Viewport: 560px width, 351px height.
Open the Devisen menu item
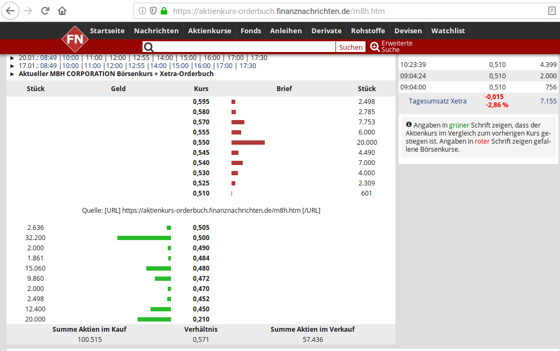click(408, 31)
